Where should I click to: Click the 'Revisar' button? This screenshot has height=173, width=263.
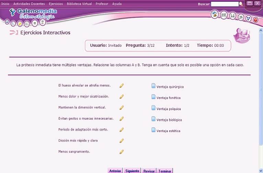149,171
